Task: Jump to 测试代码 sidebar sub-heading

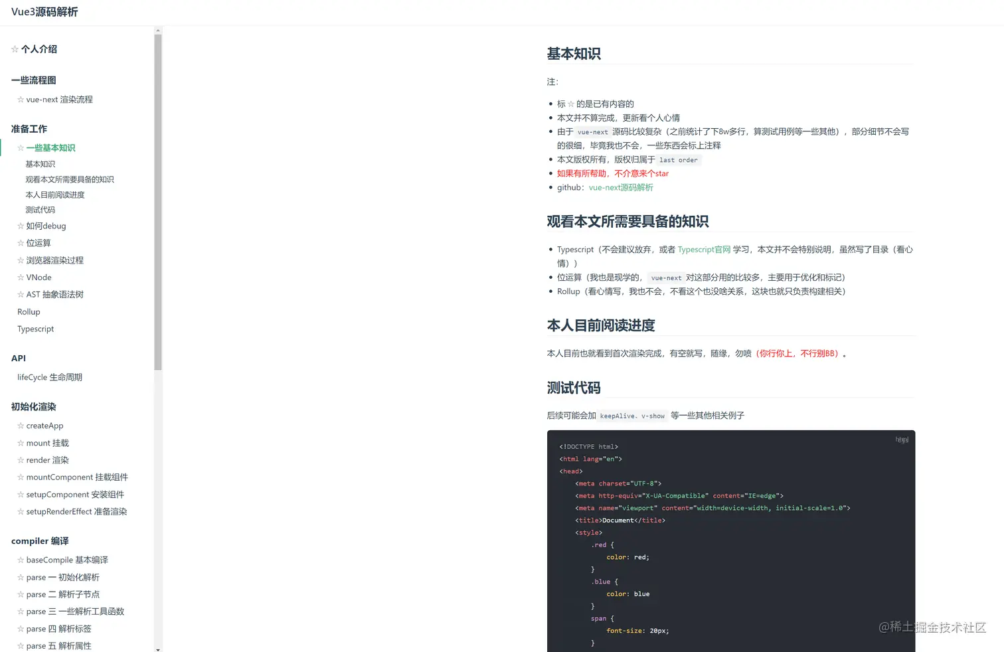Action: pos(41,210)
